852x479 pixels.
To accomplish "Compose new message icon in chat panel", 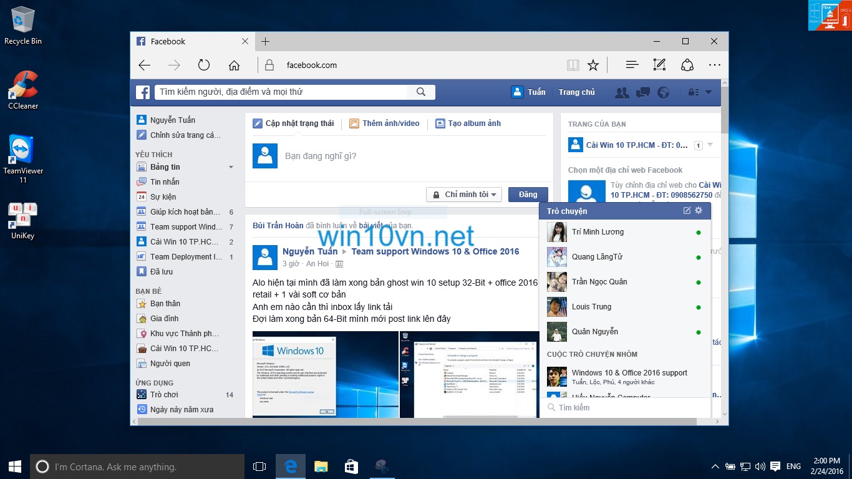I will [687, 211].
